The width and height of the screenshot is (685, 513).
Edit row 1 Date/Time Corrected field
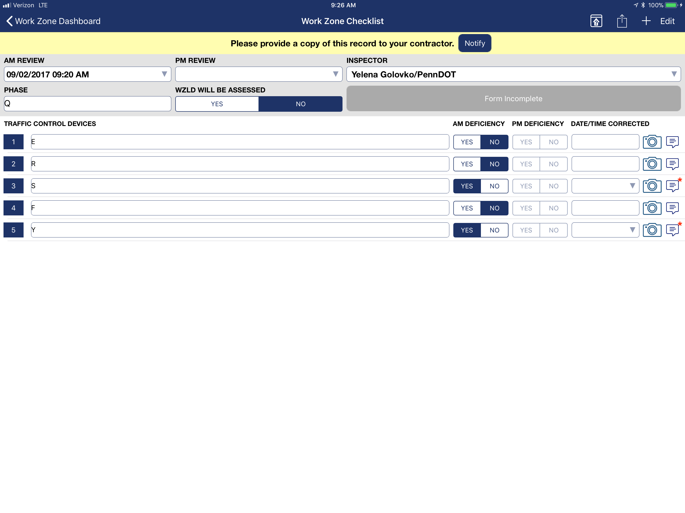(605, 142)
